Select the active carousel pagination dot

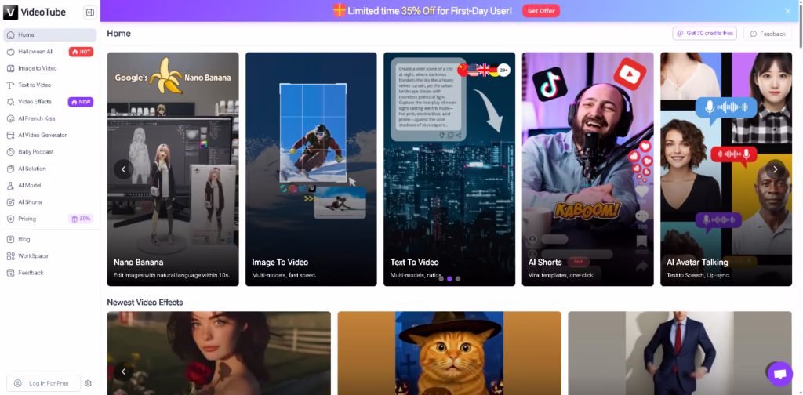449,278
